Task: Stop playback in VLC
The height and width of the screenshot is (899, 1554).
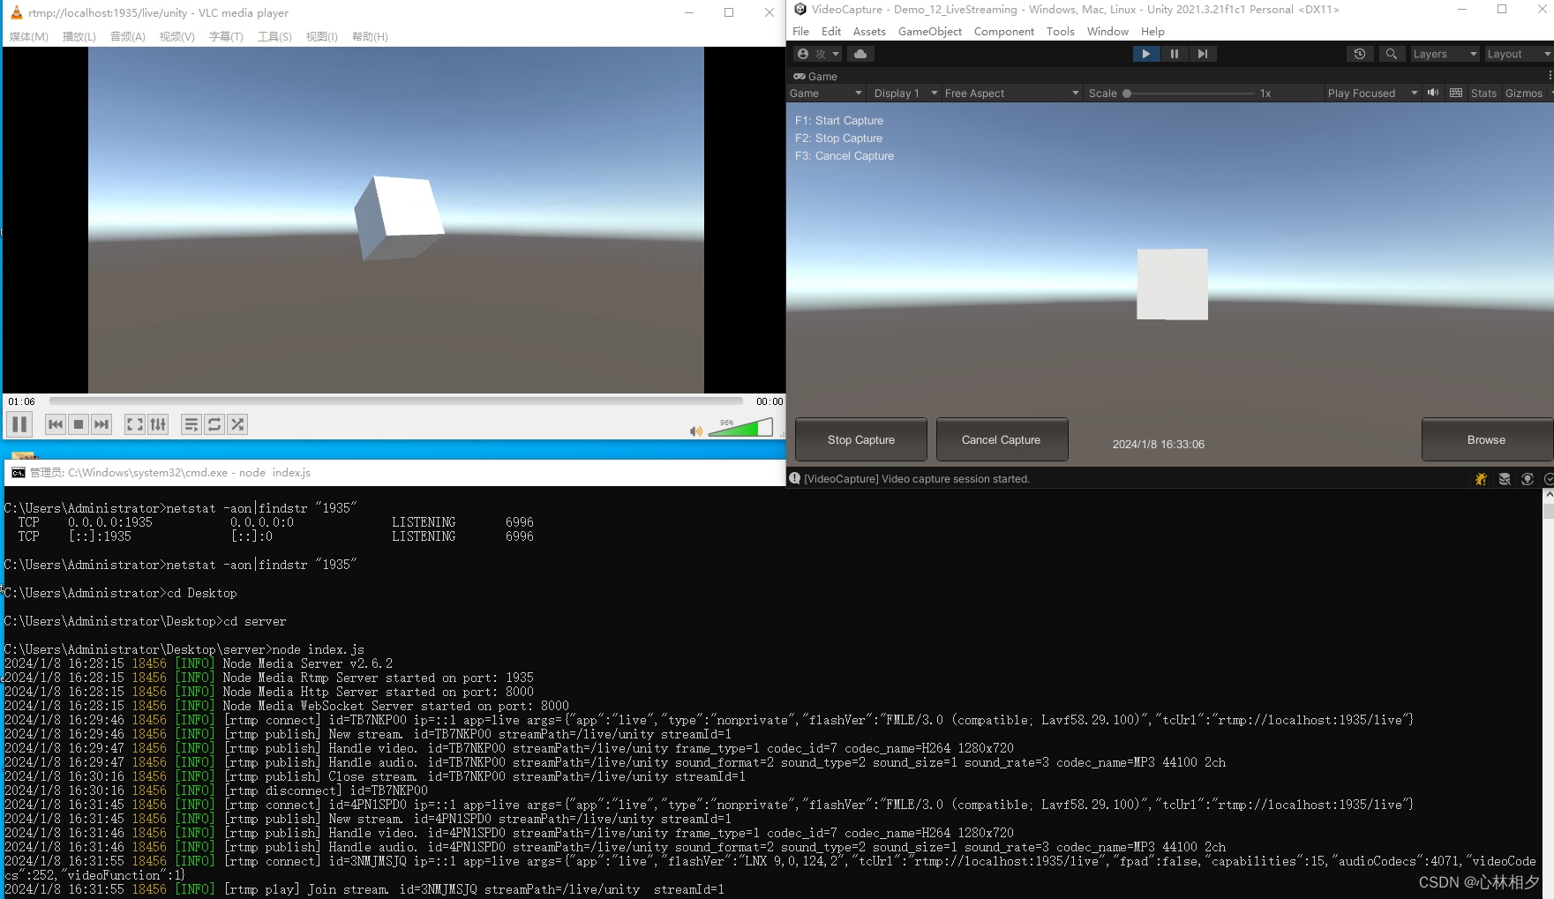Action: click(x=79, y=424)
